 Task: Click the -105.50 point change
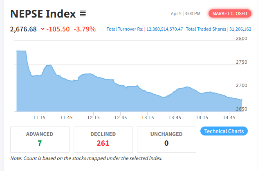(x=58, y=29)
